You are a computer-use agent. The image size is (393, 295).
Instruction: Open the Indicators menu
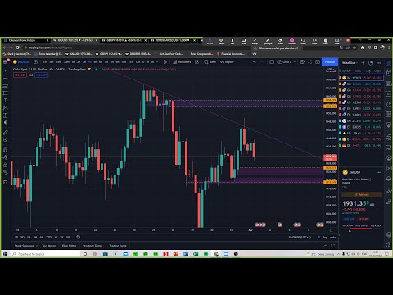coord(182,62)
